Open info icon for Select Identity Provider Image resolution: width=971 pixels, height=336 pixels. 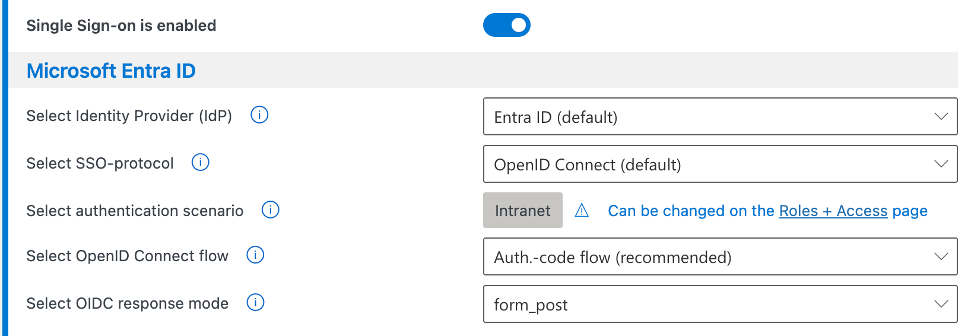coord(259,115)
